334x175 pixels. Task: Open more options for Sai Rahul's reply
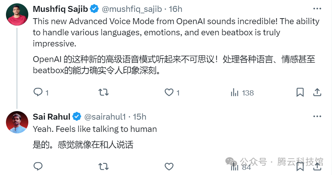[x=317, y=117]
